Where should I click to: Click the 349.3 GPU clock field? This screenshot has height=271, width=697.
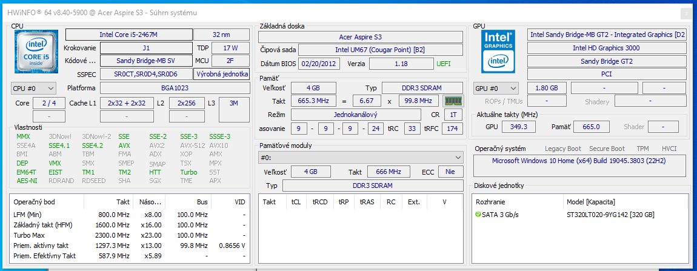[519, 127]
